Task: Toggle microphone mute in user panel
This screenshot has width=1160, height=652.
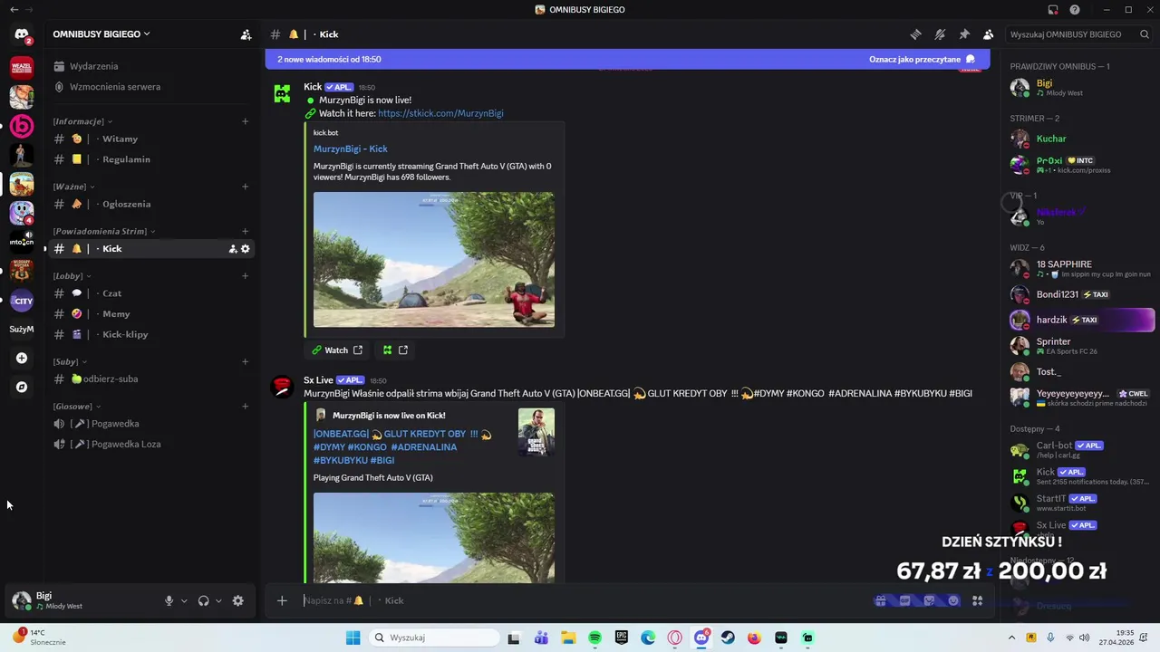Action: coord(169,600)
